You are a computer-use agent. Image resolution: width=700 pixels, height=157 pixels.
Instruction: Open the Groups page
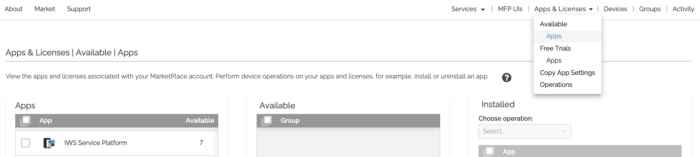click(650, 9)
